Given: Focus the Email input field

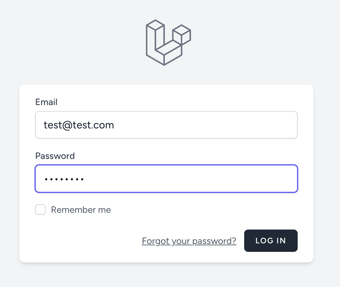Looking at the screenshot, I should [166, 125].
